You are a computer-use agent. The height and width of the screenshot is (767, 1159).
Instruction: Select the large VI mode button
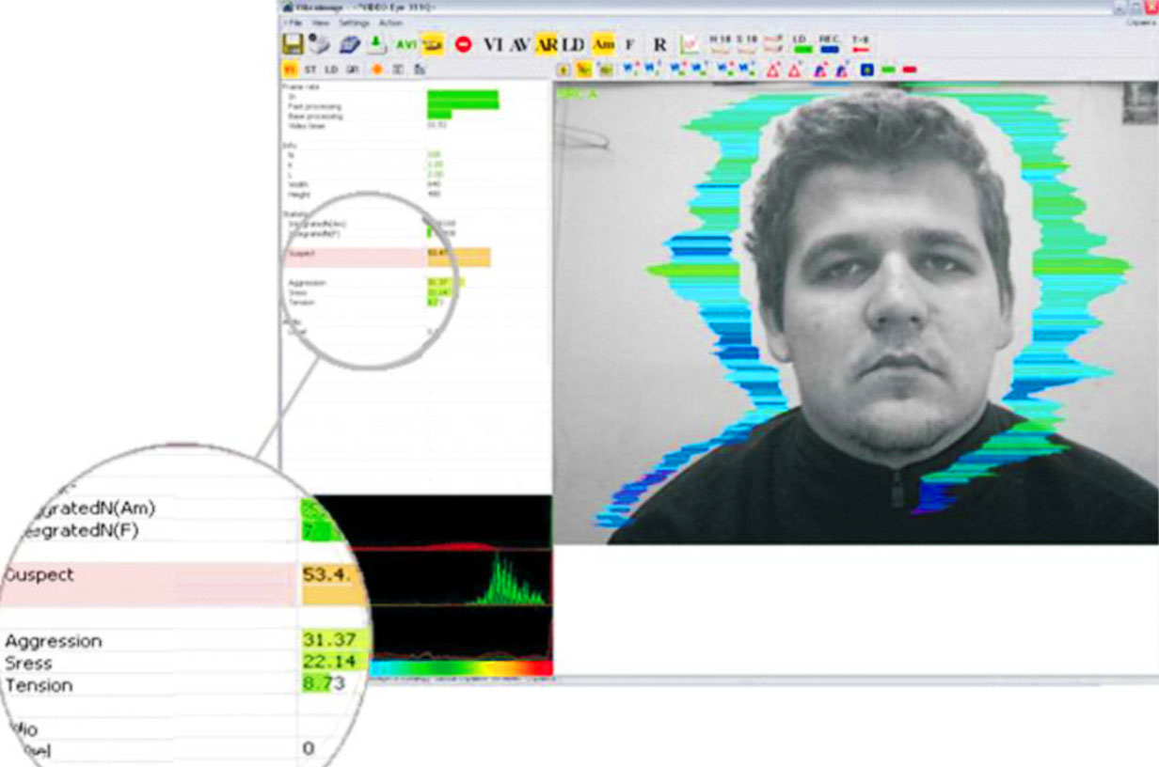tap(494, 44)
